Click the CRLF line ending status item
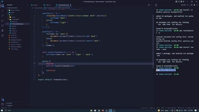 [163, 108]
